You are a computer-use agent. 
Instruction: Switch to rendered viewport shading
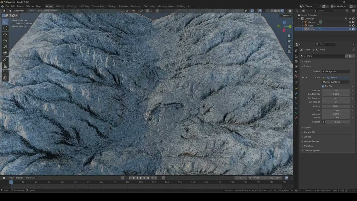click(282, 11)
